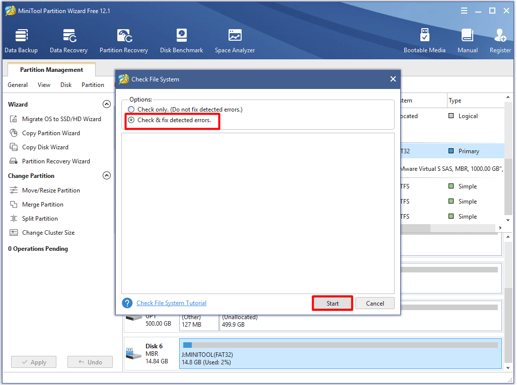Click the Disk 6 MBR 14.84 GB label

157,354
